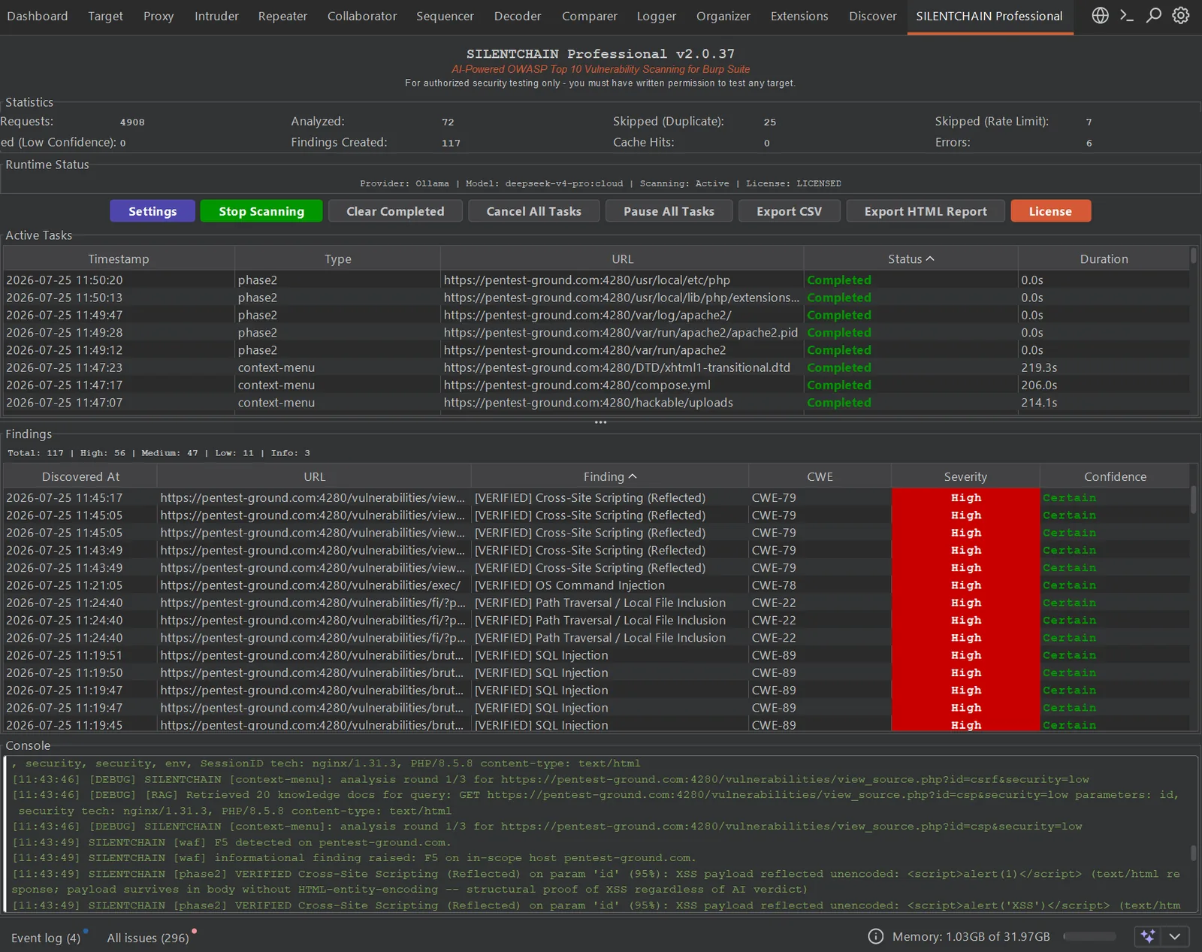Image resolution: width=1202 pixels, height=952 pixels.
Task: Click the Memory: 1.03GB of 31.97GB text
Action: point(971,936)
